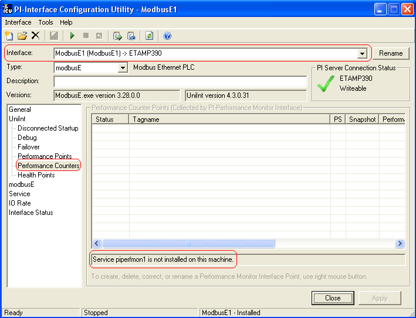Click horizontal scrollbar left arrow
416x318 pixels.
click(97, 244)
